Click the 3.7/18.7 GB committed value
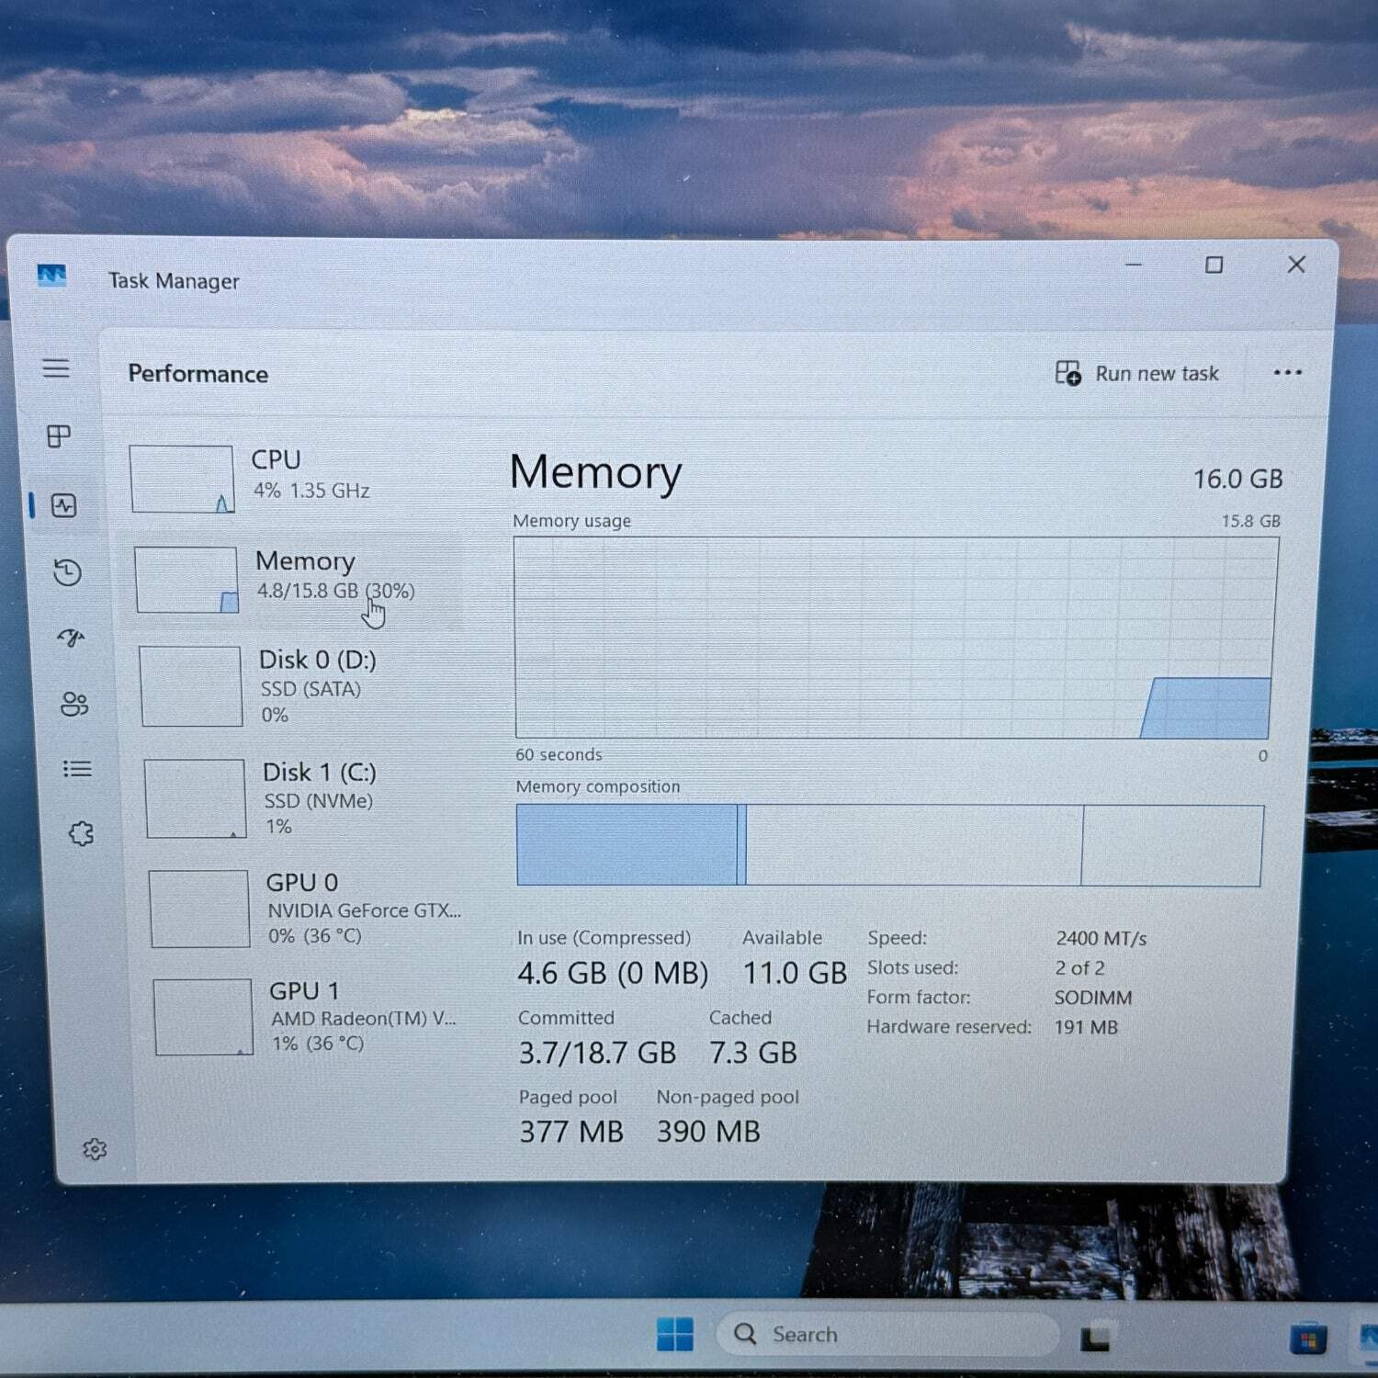Image resolution: width=1378 pixels, height=1378 pixels. pyautogui.click(x=597, y=1053)
